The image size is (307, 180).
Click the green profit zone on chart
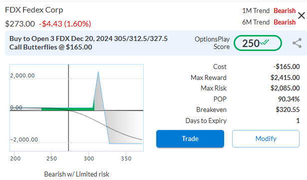point(67,109)
